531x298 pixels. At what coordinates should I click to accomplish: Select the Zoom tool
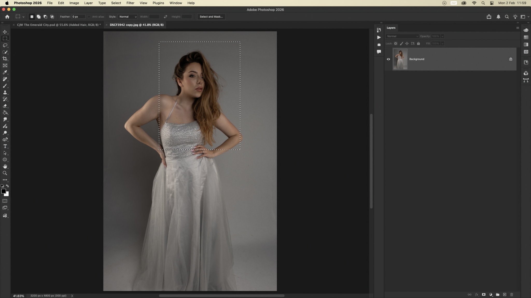pos(5,173)
